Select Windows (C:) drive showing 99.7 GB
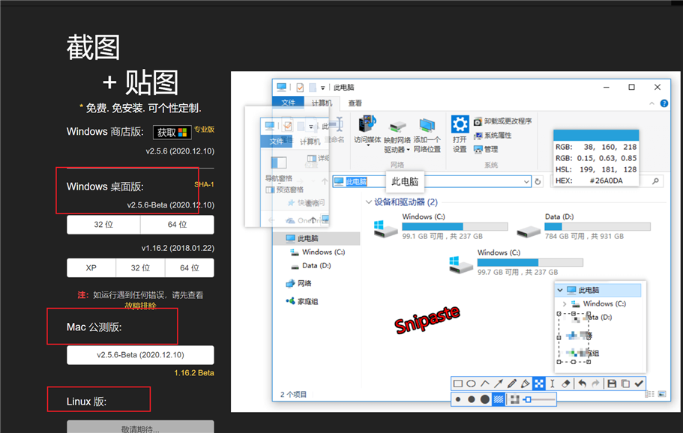Viewport: 683px width, 433px height. coord(516,262)
